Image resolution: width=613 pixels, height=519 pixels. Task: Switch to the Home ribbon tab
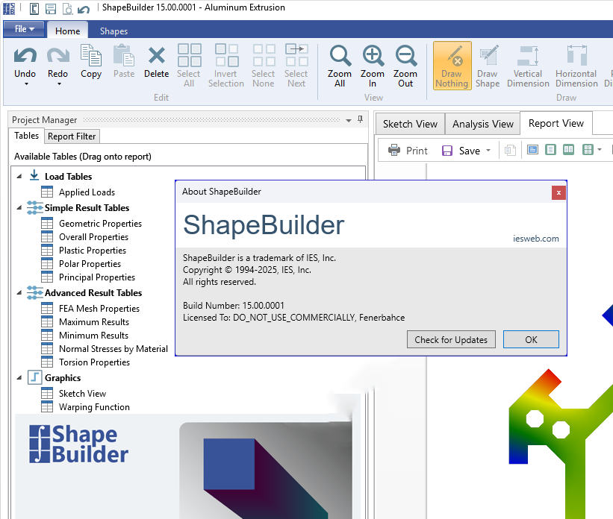[68, 31]
